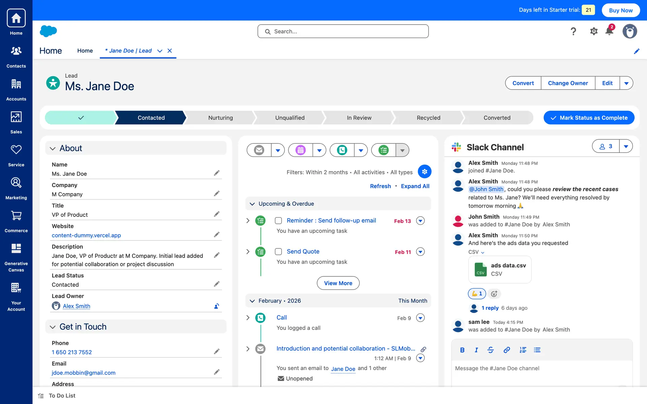
Task: Open activity timeline filter settings gear
Action: (x=425, y=172)
